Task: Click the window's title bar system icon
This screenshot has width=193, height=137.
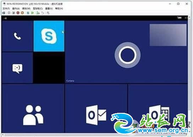Action: pos(4,4)
